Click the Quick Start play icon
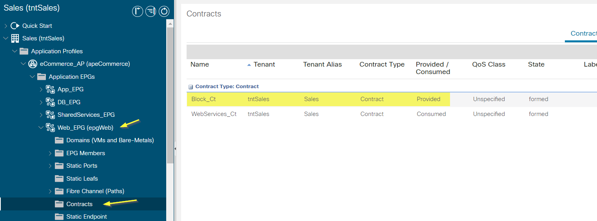Viewport: 597px width, 221px height. click(15, 26)
